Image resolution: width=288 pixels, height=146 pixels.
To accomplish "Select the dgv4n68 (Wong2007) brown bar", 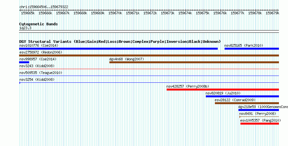I will point(194,62).
